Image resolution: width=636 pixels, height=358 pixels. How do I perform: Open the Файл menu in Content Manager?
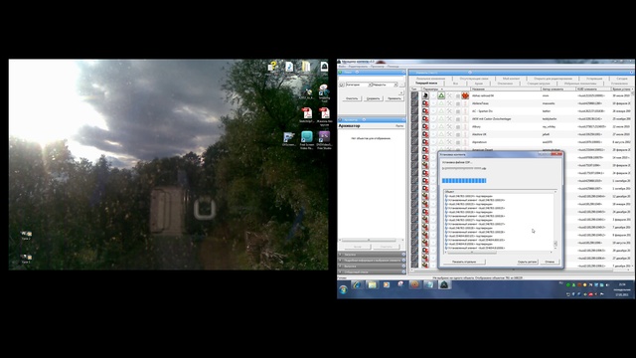click(x=343, y=67)
